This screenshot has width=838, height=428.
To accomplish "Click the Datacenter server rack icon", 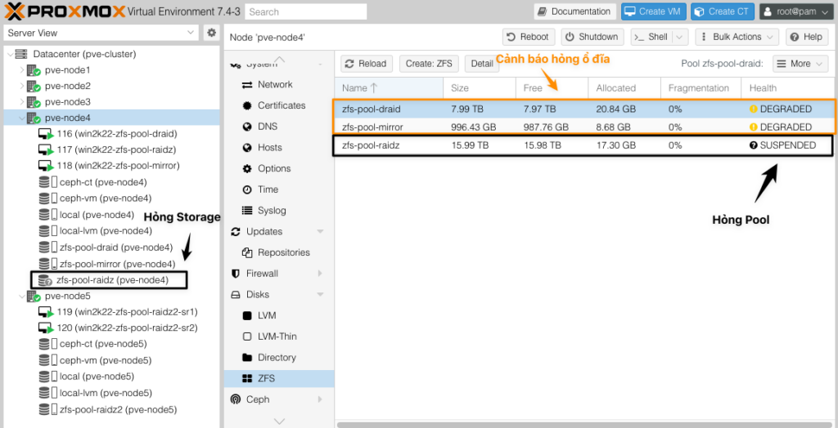I will pyautogui.click(x=20, y=54).
